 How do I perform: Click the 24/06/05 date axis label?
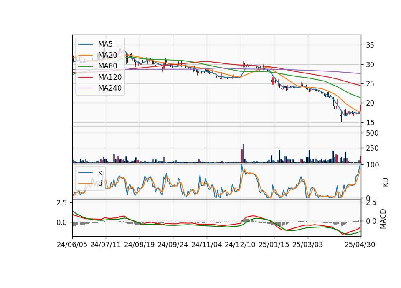[x=72, y=245]
